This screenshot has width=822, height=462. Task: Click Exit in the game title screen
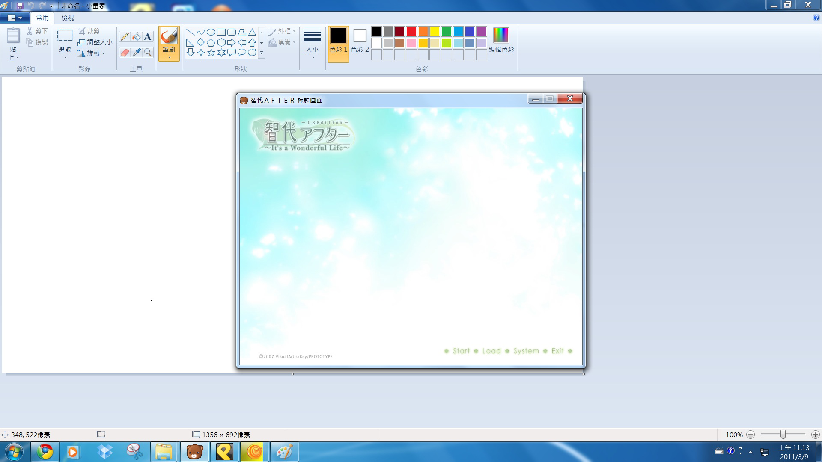557,351
